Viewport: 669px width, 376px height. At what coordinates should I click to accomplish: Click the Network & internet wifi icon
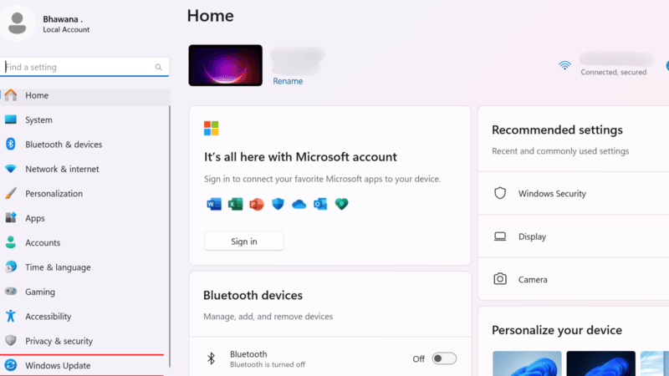11,169
